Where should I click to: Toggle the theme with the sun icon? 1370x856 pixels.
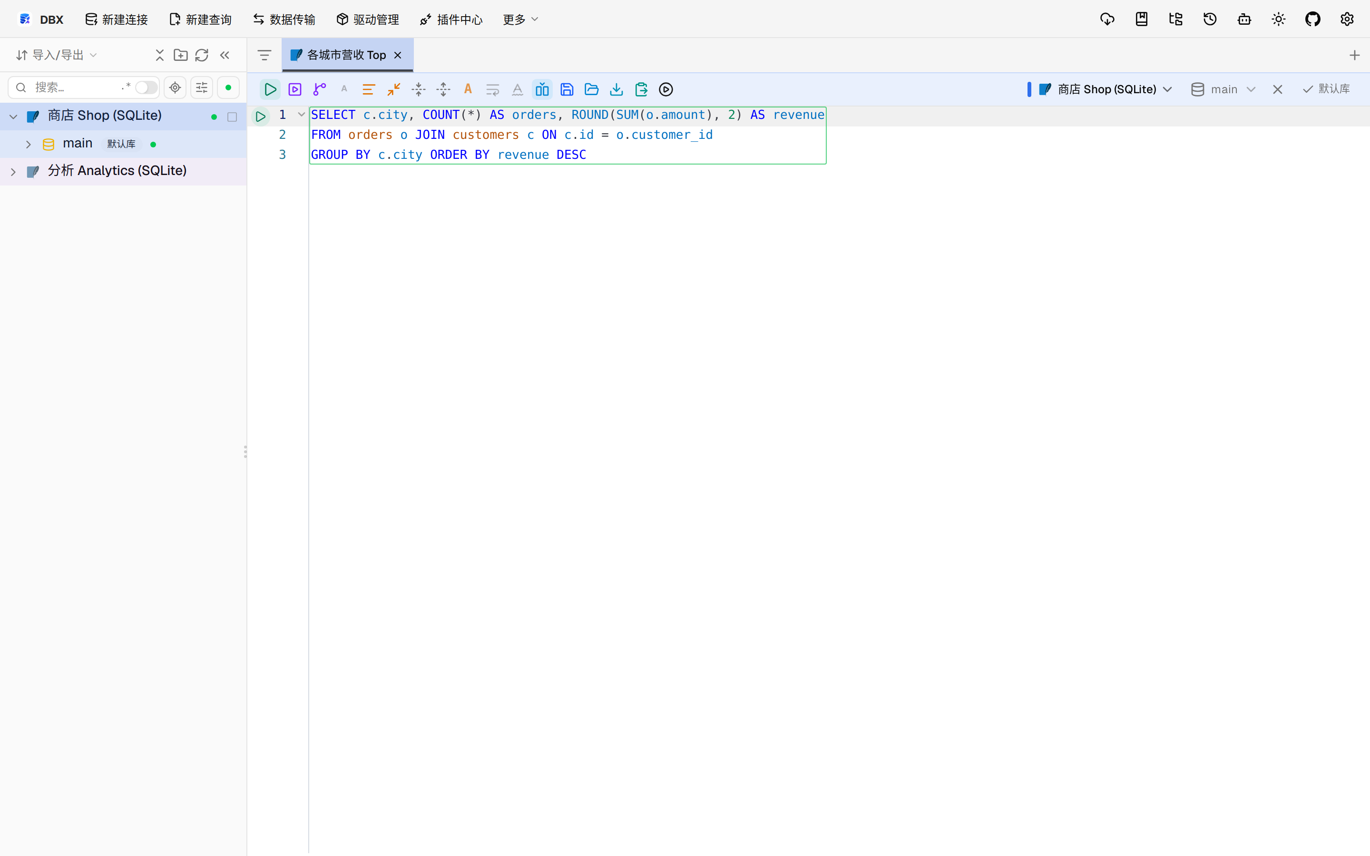[1278, 19]
